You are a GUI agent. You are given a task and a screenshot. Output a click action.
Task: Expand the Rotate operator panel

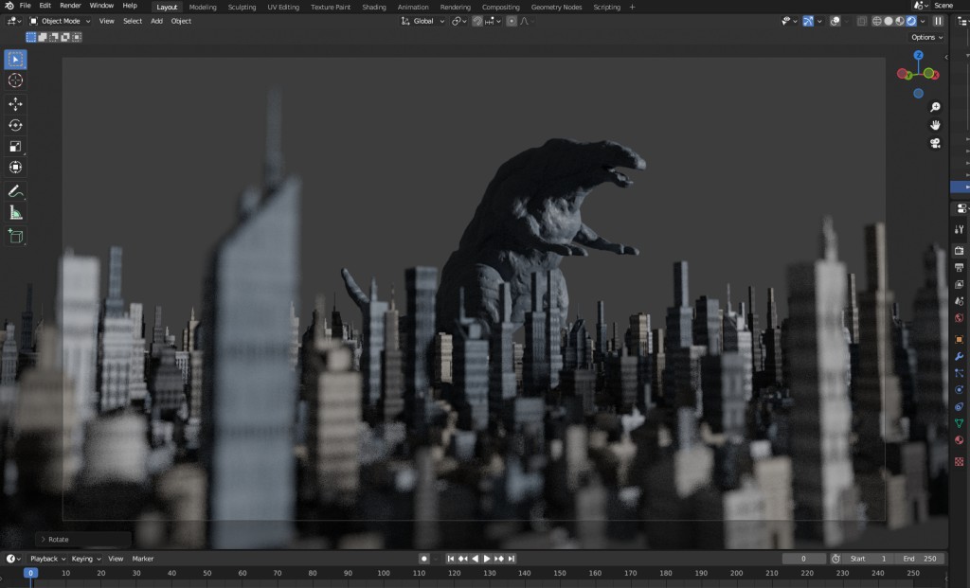point(53,540)
